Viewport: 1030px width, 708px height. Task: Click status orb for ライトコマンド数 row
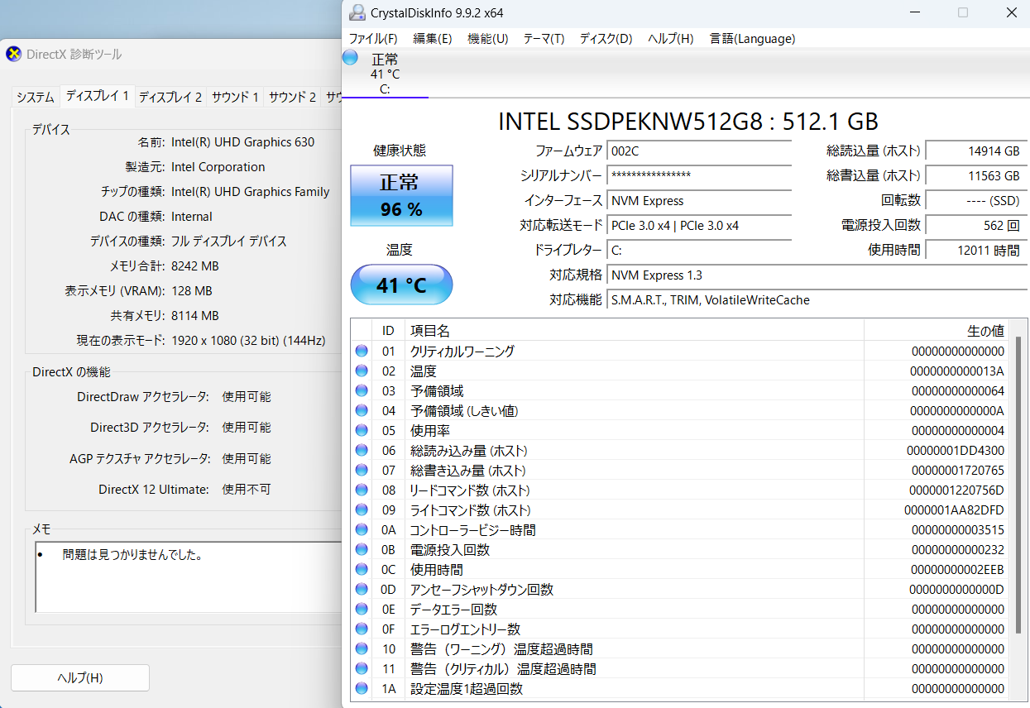tap(362, 509)
